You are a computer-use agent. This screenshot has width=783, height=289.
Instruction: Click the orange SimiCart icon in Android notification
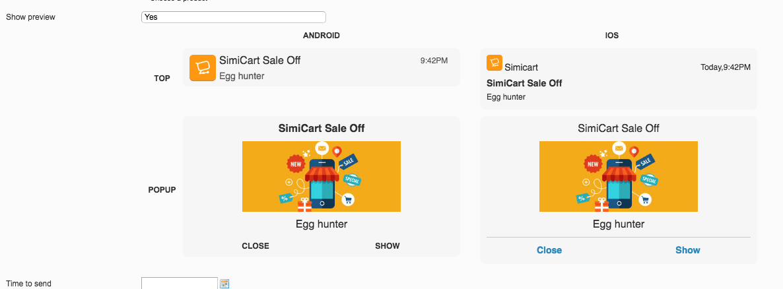coord(203,68)
